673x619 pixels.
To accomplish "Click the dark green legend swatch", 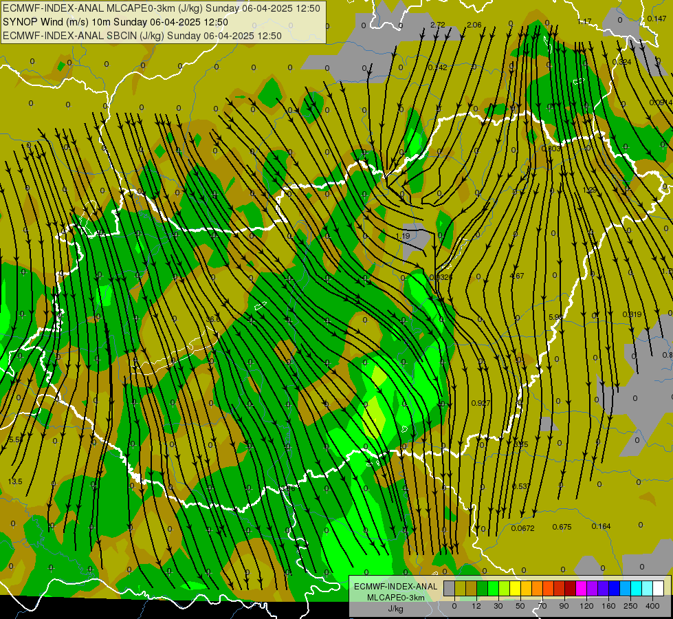I will tap(483, 589).
